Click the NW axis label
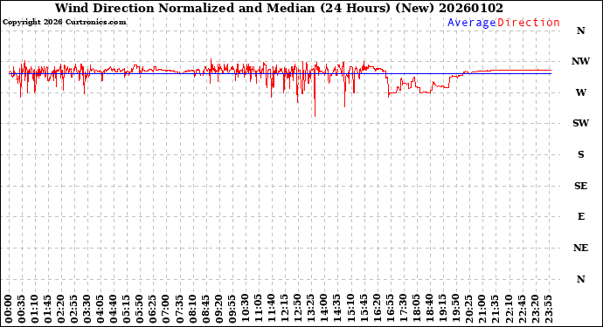Image resolution: width=603 pixels, height=327 pixels. (580, 61)
